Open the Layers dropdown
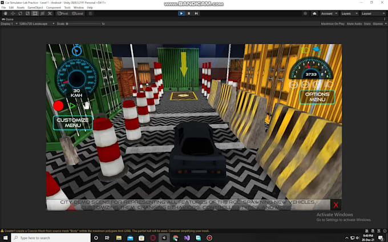This screenshot has width=388, height=242. (349, 14)
